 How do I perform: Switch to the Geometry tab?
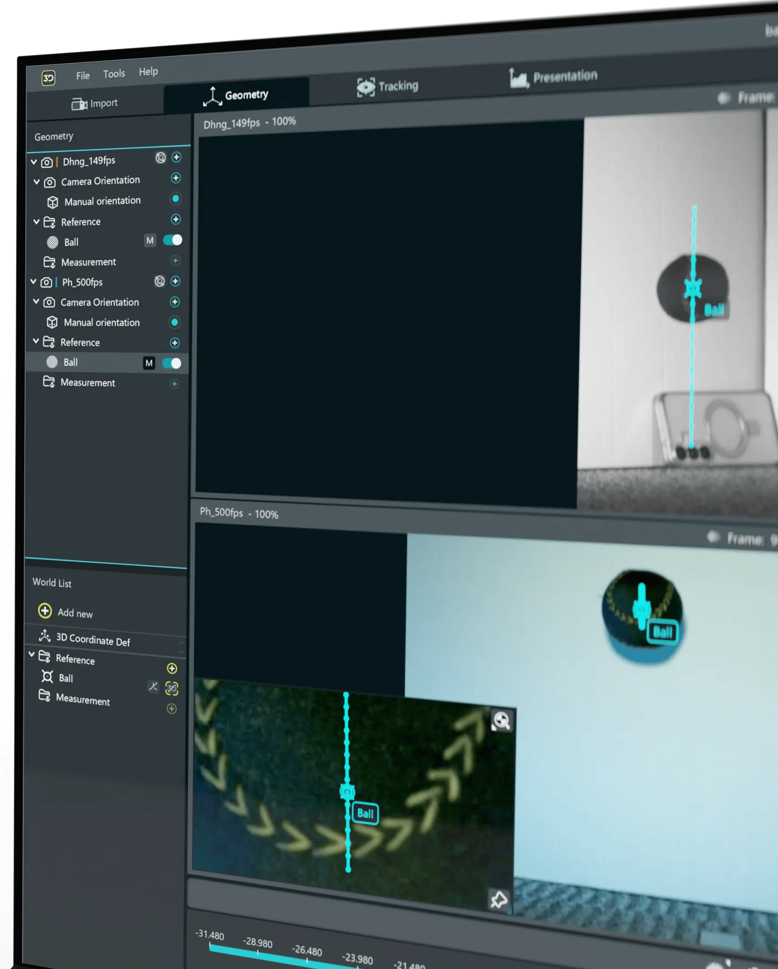click(x=236, y=96)
